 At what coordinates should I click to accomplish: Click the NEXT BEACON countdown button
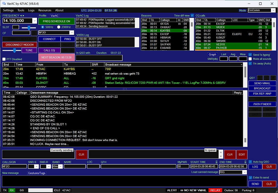coord(56,57)
